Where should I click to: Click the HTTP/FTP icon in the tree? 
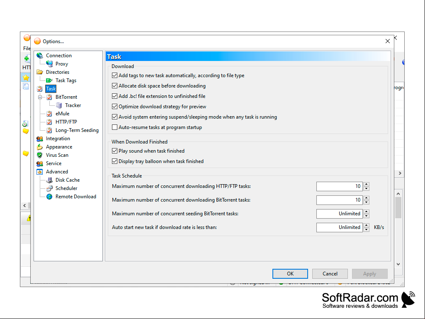pos(49,122)
